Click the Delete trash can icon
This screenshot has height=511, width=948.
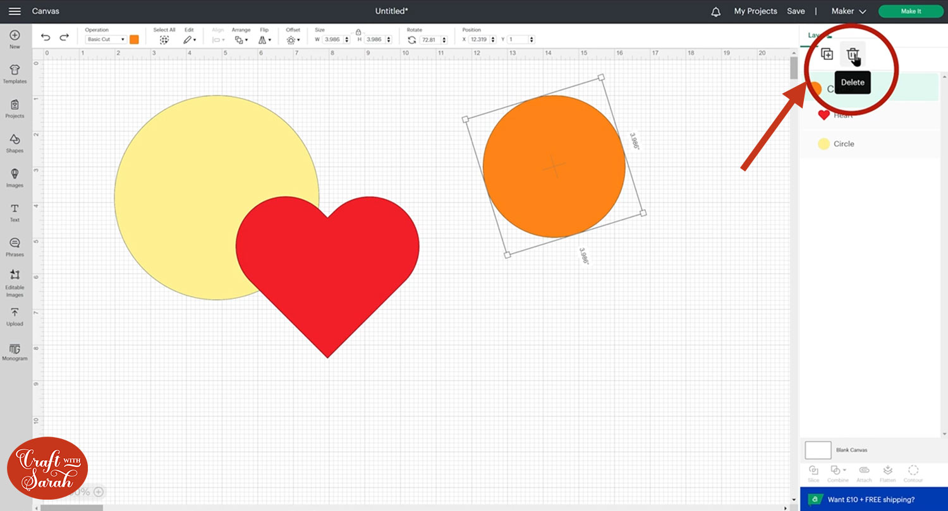852,55
